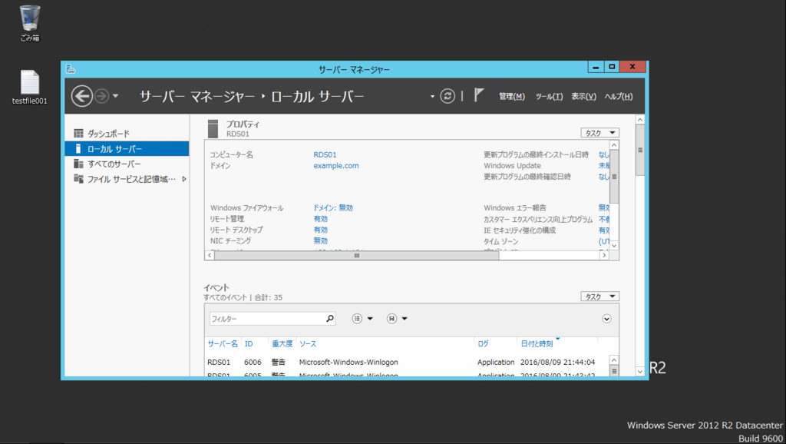Click the file services icon in sidebar
The height and width of the screenshot is (444, 786).
coord(78,179)
